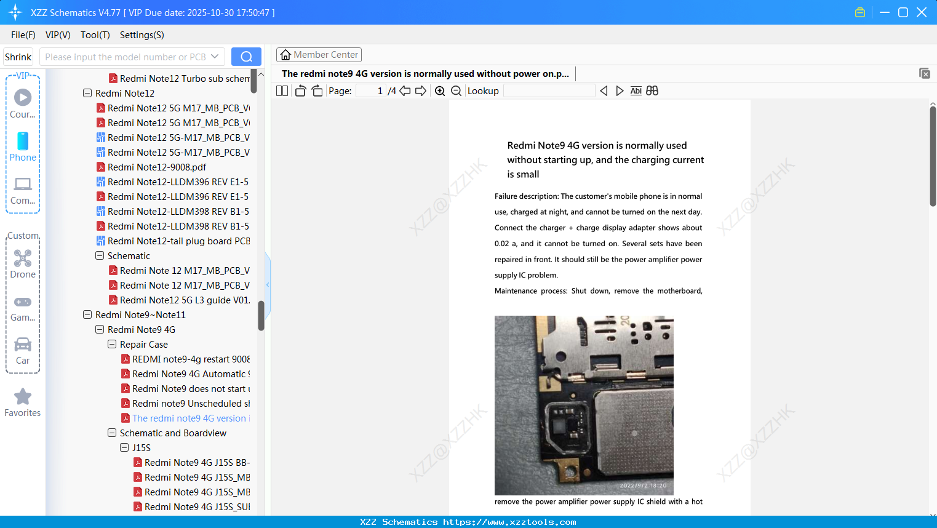This screenshot has height=528, width=937.
Task: Rotate the page clockwise
Action: click(317, 90)
